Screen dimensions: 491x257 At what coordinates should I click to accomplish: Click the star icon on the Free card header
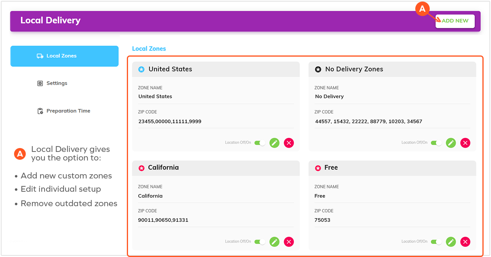pyautogui.click(x=318, y=168)
